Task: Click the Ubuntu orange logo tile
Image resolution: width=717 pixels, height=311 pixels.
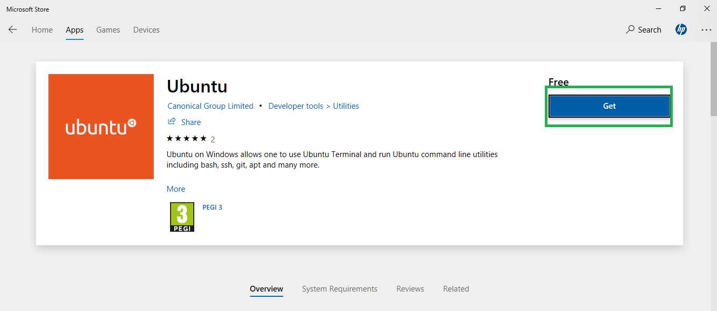Action: tap(101, 127)
